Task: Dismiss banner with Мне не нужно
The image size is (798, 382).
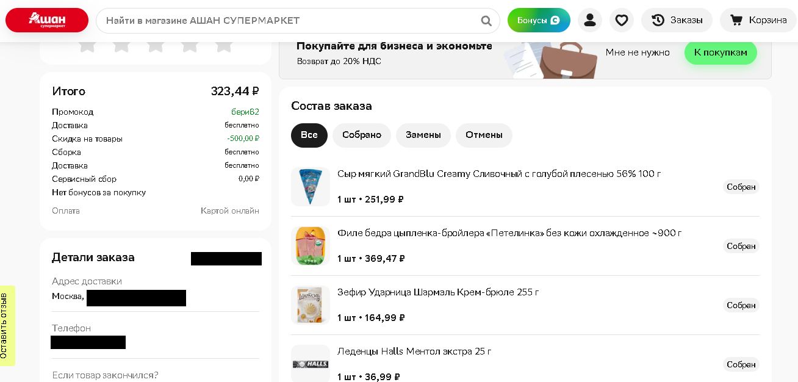Action: click(x=638, y=52)
